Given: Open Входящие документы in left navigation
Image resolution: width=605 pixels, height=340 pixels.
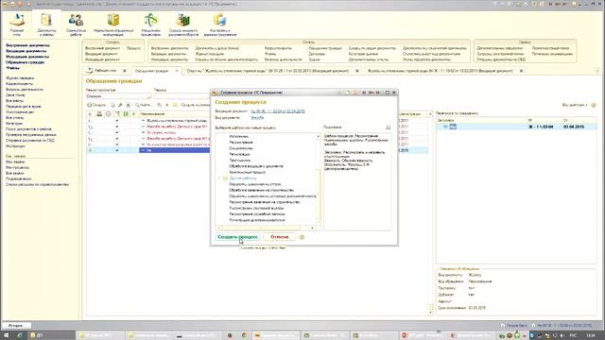Looking at the screenshot, I should click(26, 51).
